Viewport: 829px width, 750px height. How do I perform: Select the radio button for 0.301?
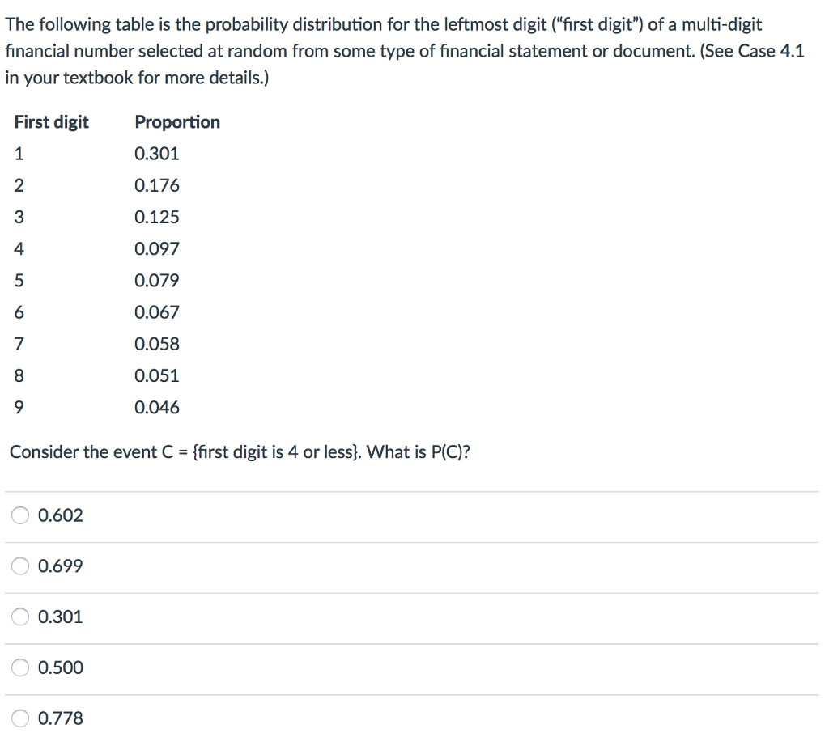pos(20,617)
